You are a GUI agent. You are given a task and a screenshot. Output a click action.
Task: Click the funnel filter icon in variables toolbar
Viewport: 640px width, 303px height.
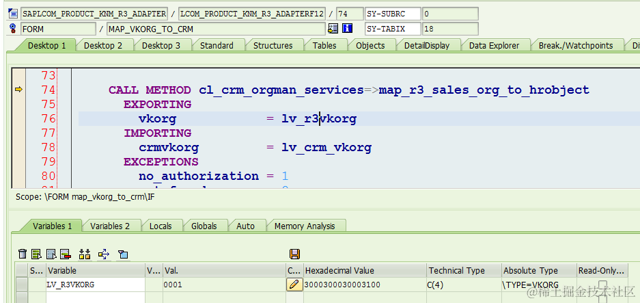[x=123, y=254]
